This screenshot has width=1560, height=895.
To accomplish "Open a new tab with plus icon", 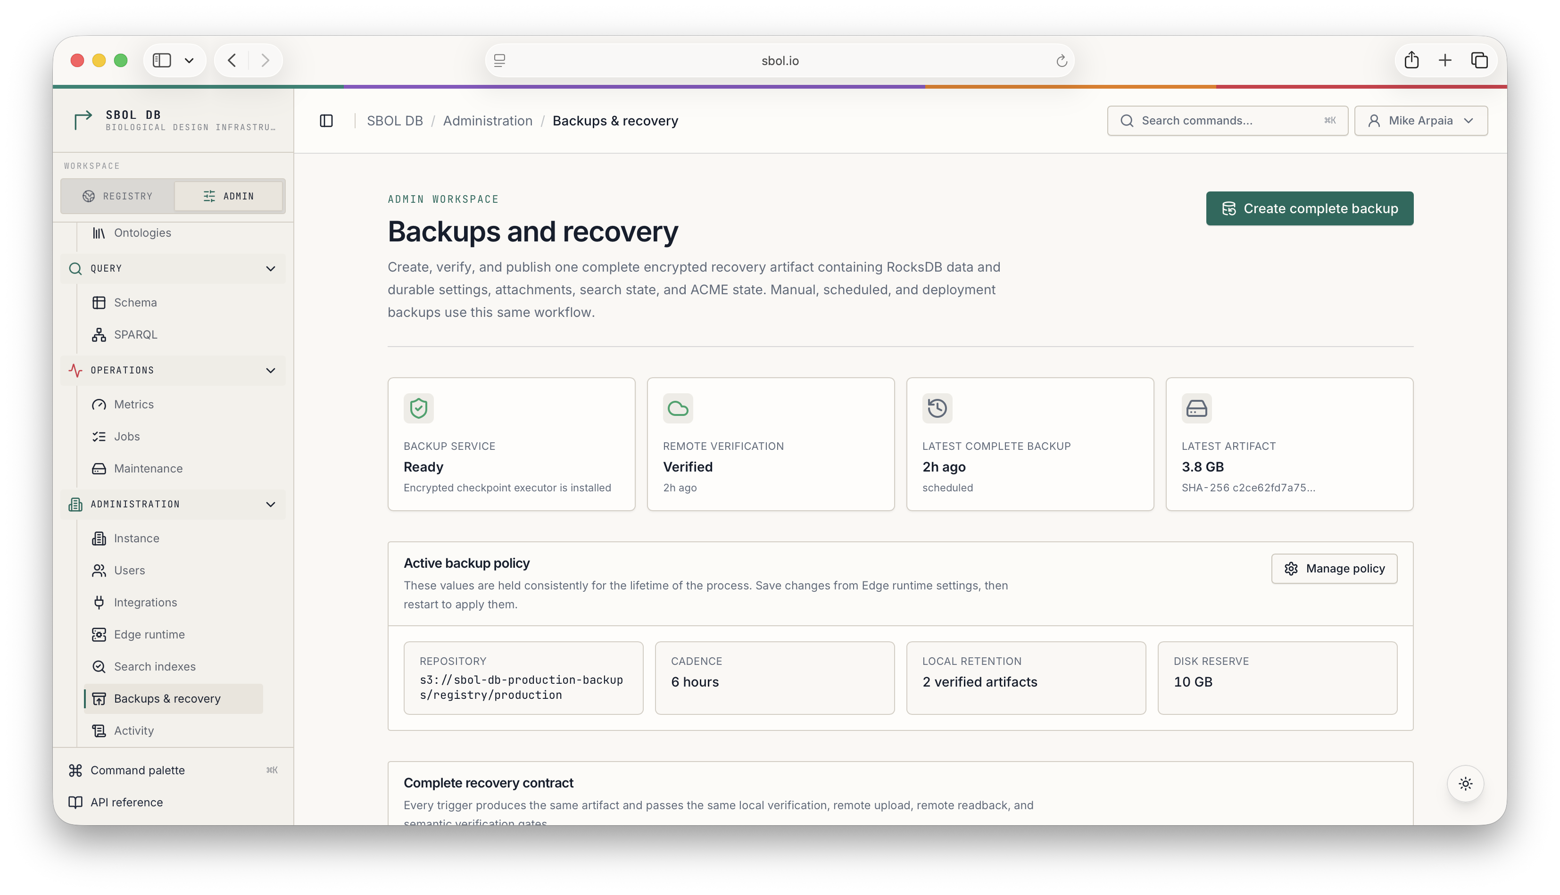I will (1445, 60).
